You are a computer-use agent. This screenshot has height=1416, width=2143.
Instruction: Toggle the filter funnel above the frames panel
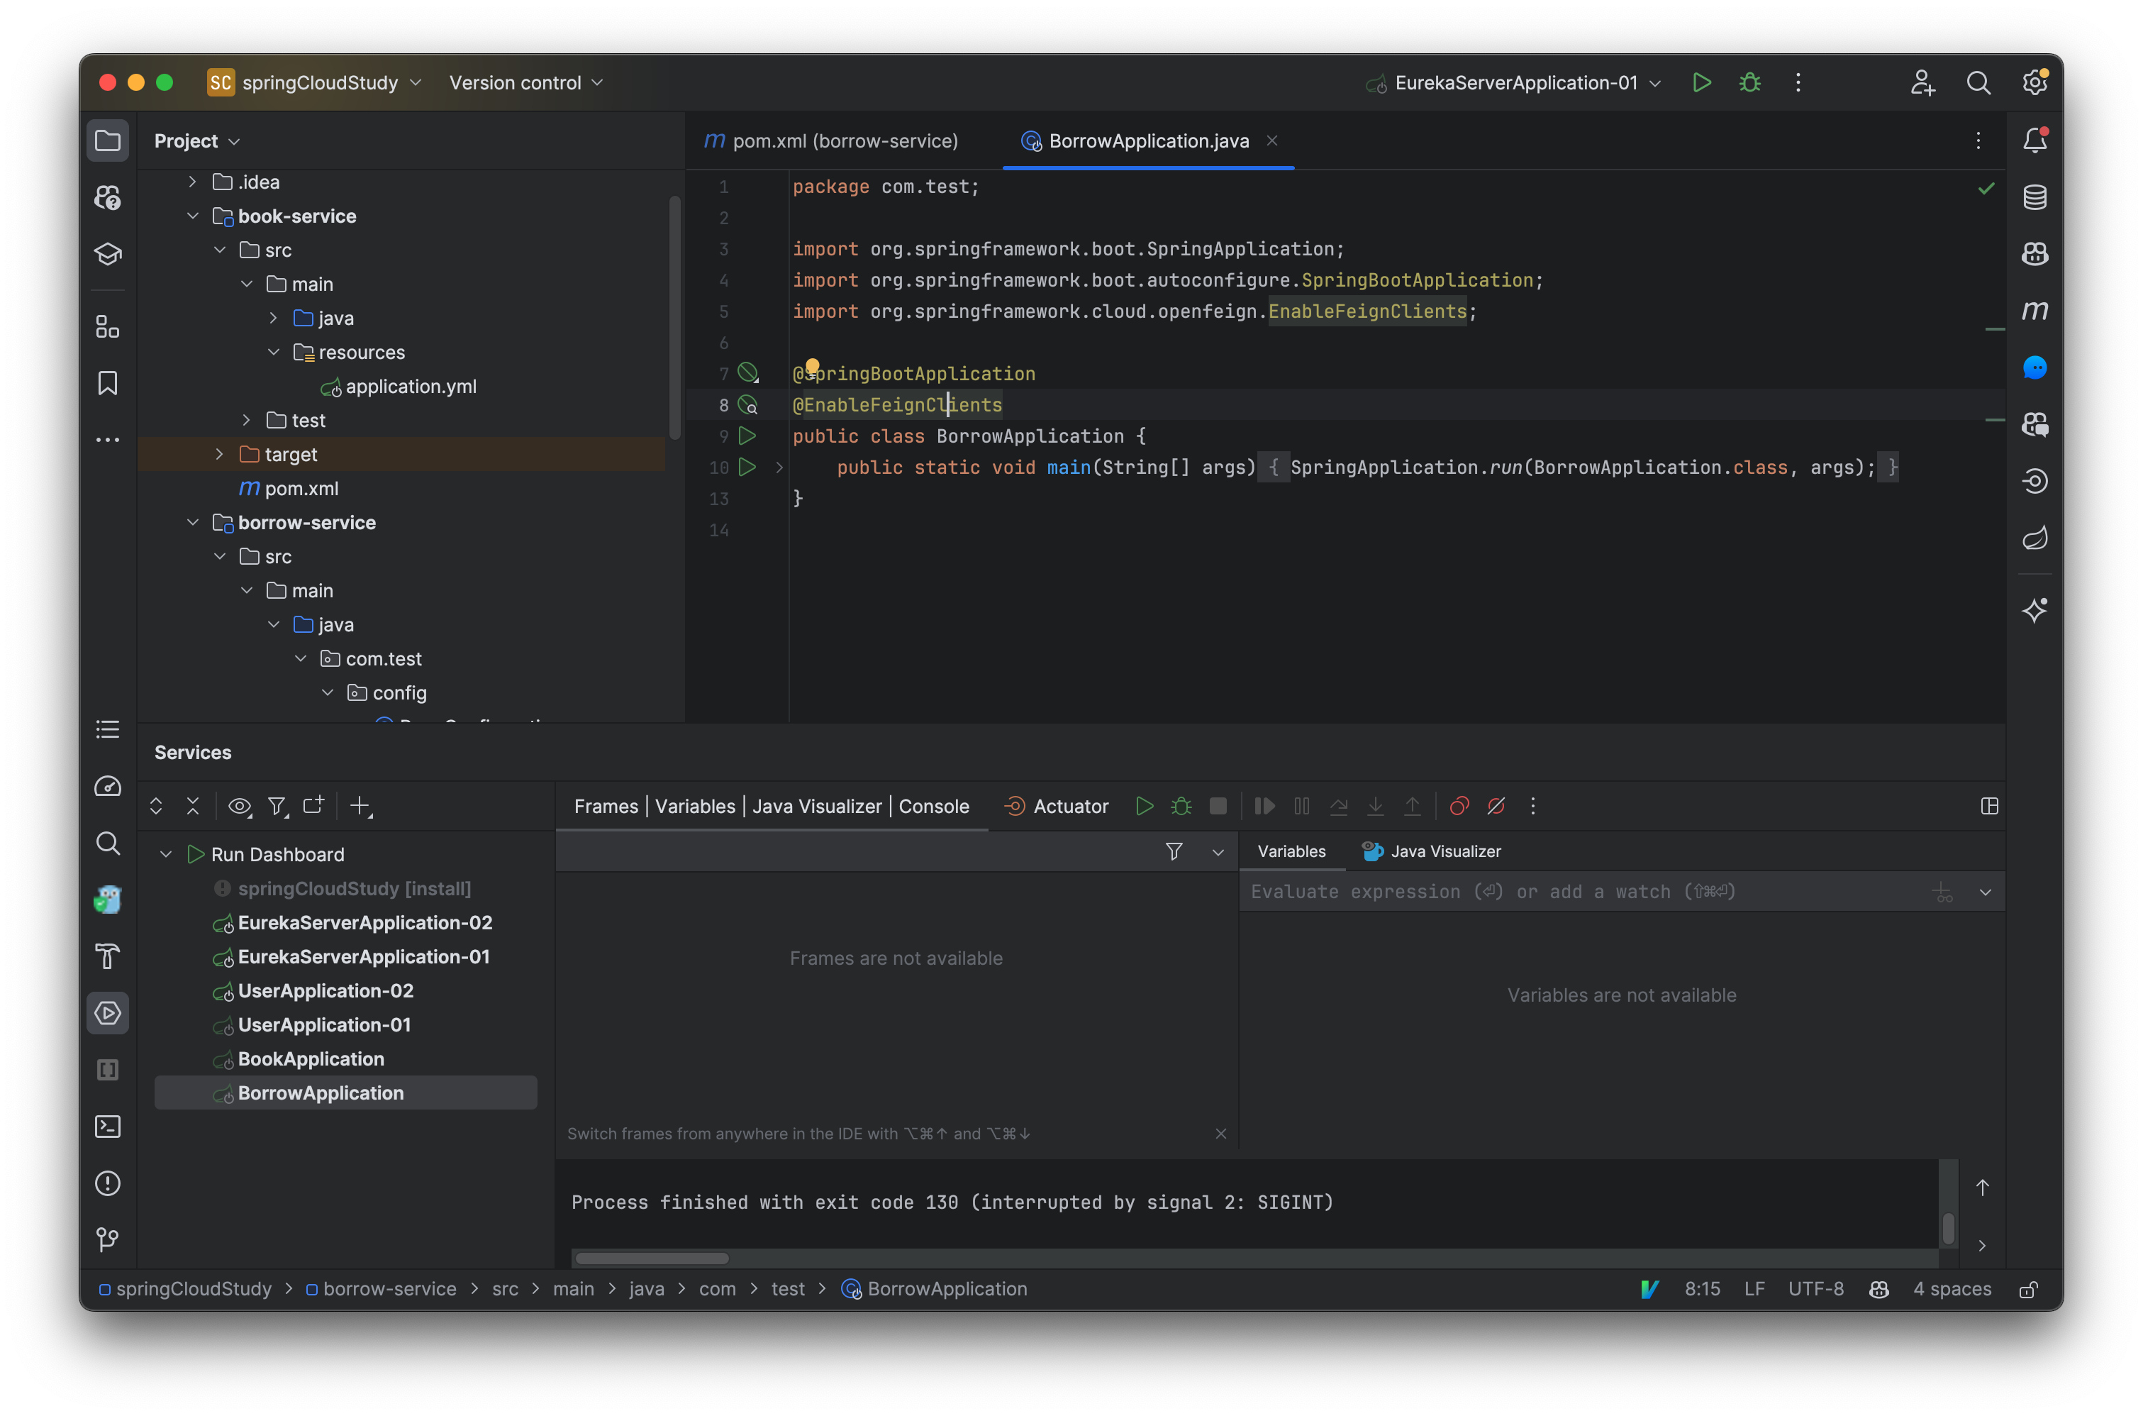pos(1174,851)
